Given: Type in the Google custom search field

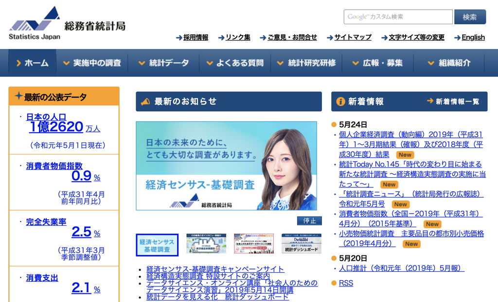Looking at the screenshot, I should pos(398,17).
